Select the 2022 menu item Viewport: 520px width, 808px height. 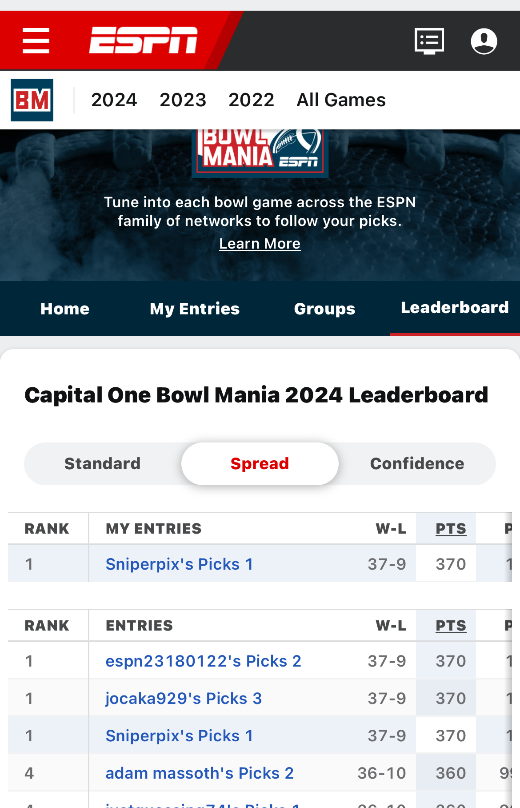[252, 100]
